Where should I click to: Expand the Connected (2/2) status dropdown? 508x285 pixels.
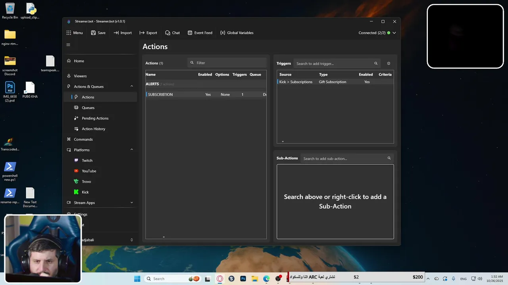pos(394,33)
